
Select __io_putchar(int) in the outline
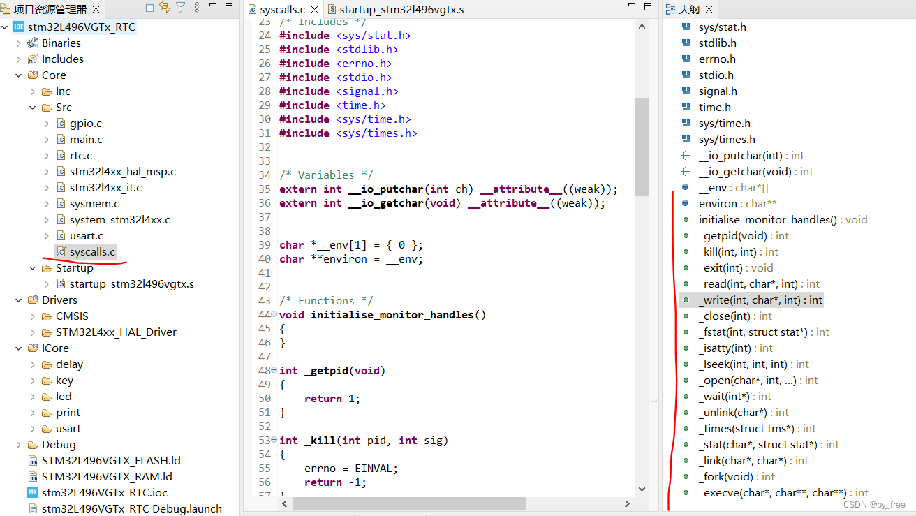[751, 156]
